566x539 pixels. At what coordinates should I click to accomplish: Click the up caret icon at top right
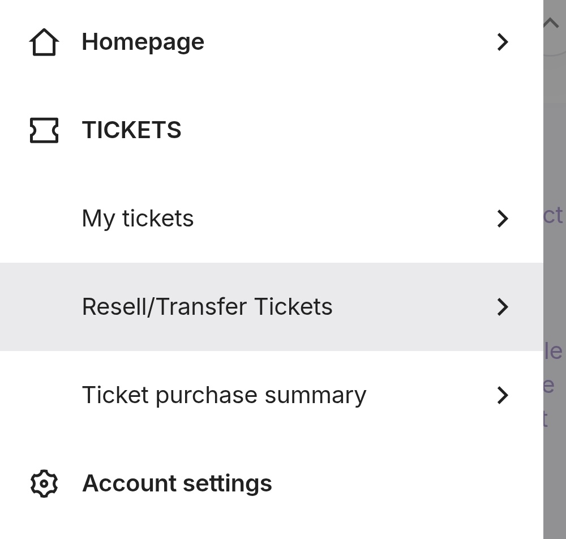[550, 23]
